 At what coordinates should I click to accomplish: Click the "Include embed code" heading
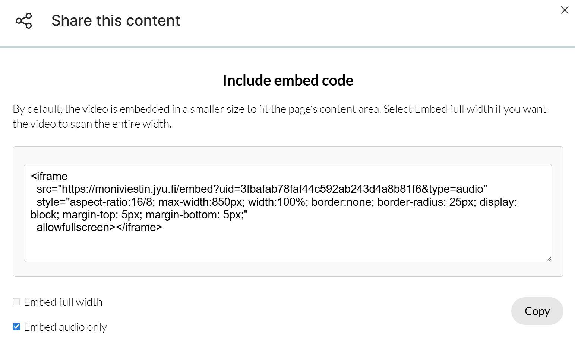tap(288, 80)
